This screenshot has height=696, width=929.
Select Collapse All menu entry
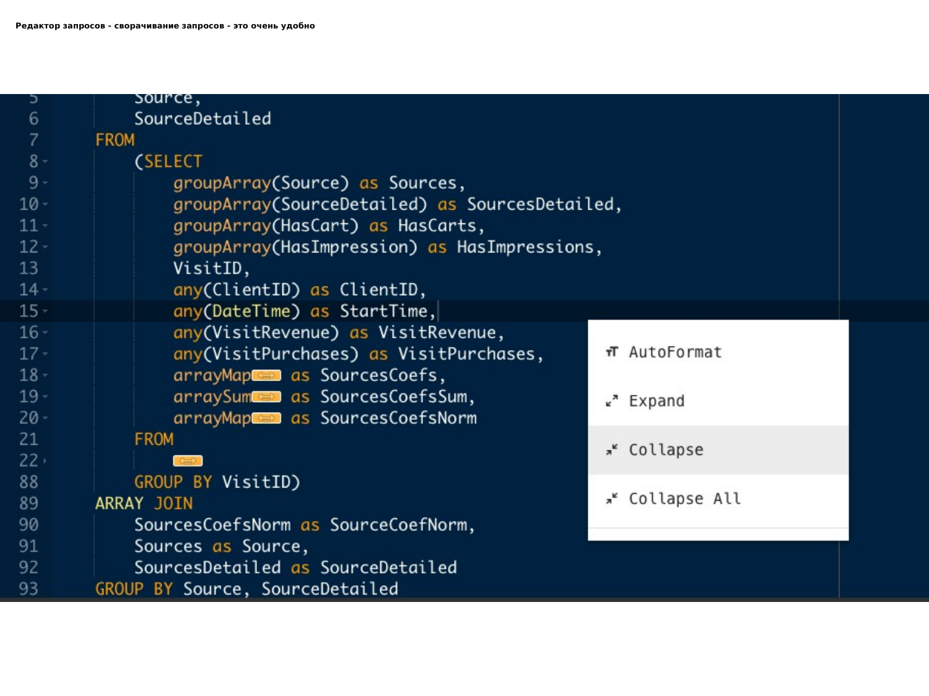coord(684,499)
